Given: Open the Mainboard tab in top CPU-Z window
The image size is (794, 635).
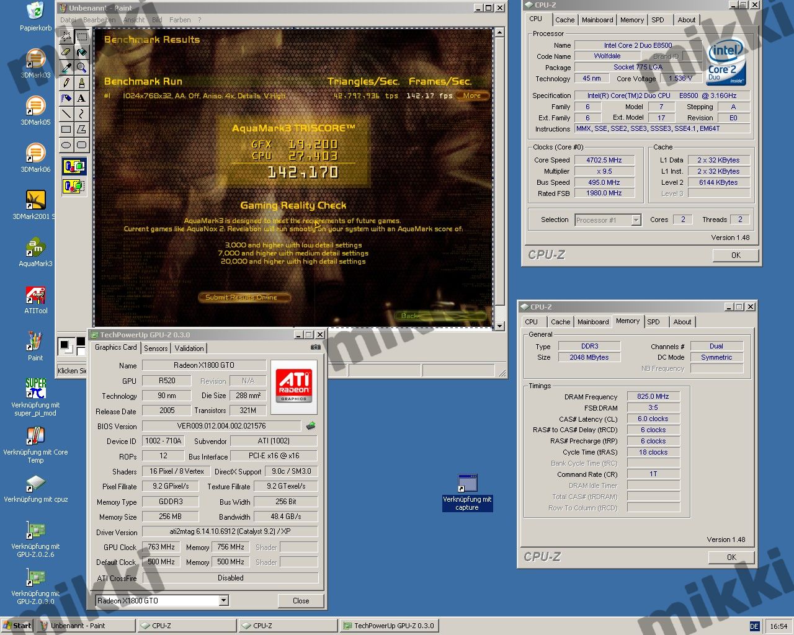Looking at the screenshot, I should [x=597, y=20].
